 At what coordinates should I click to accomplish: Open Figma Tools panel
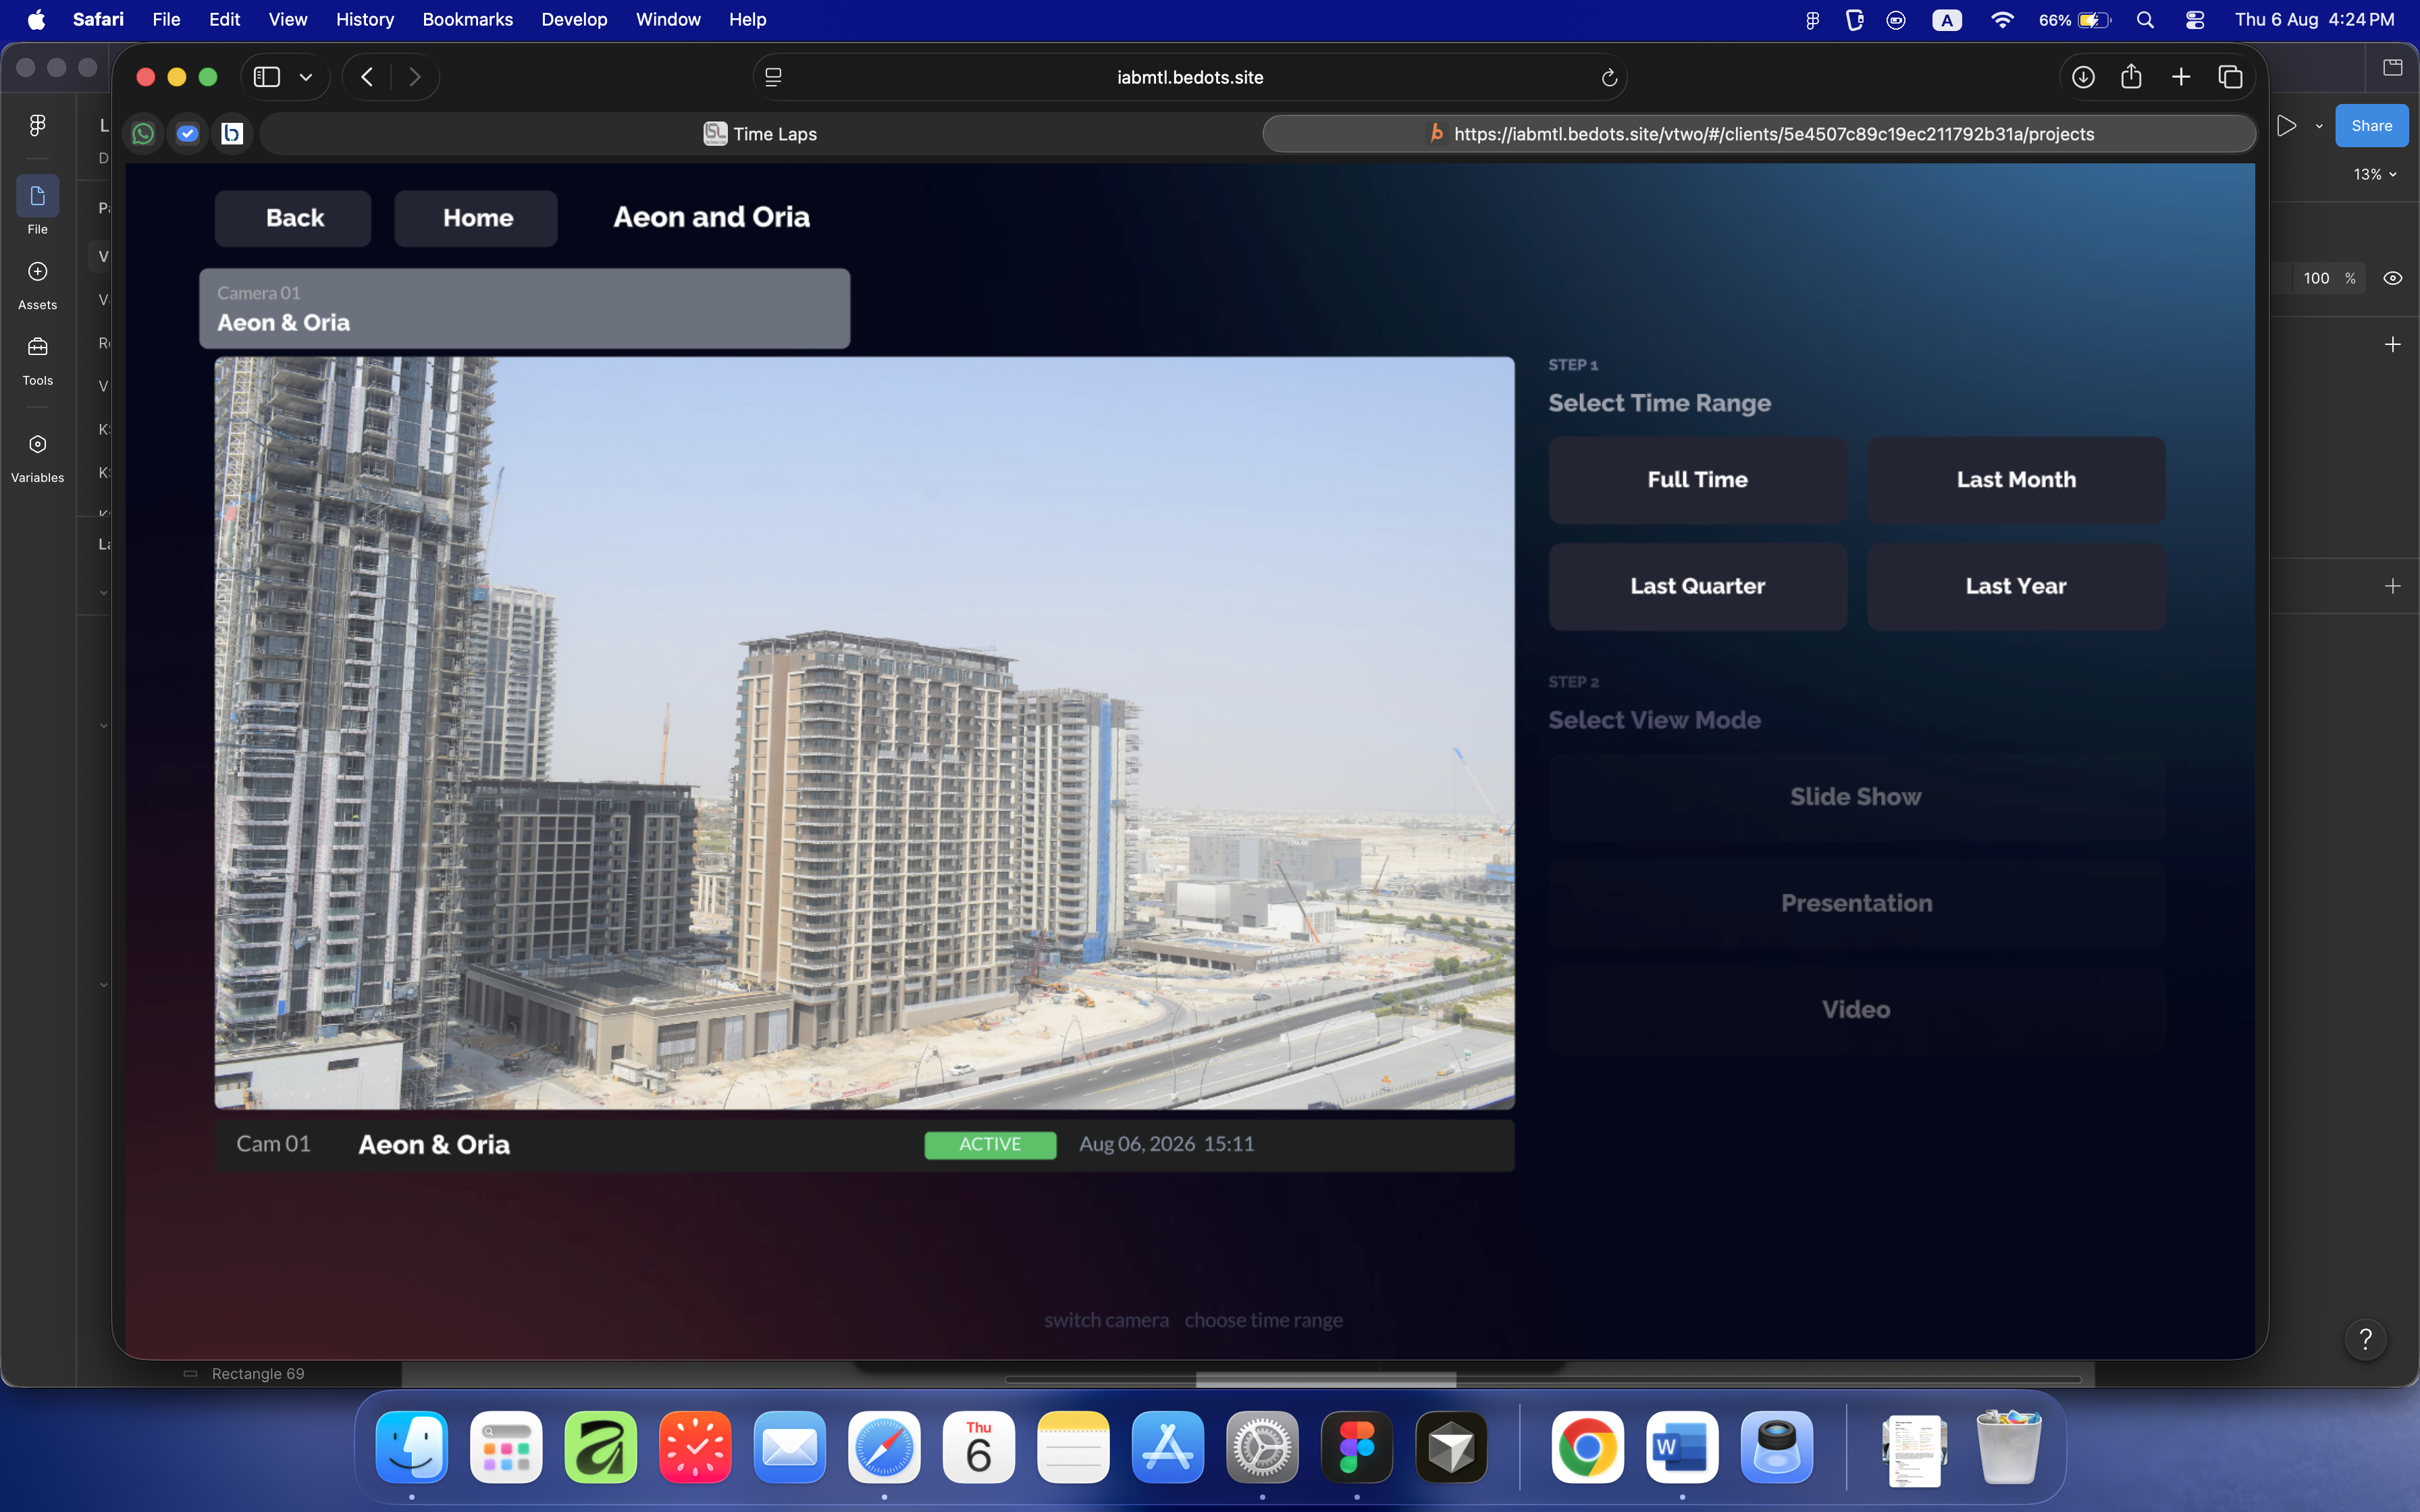point(37,360)
